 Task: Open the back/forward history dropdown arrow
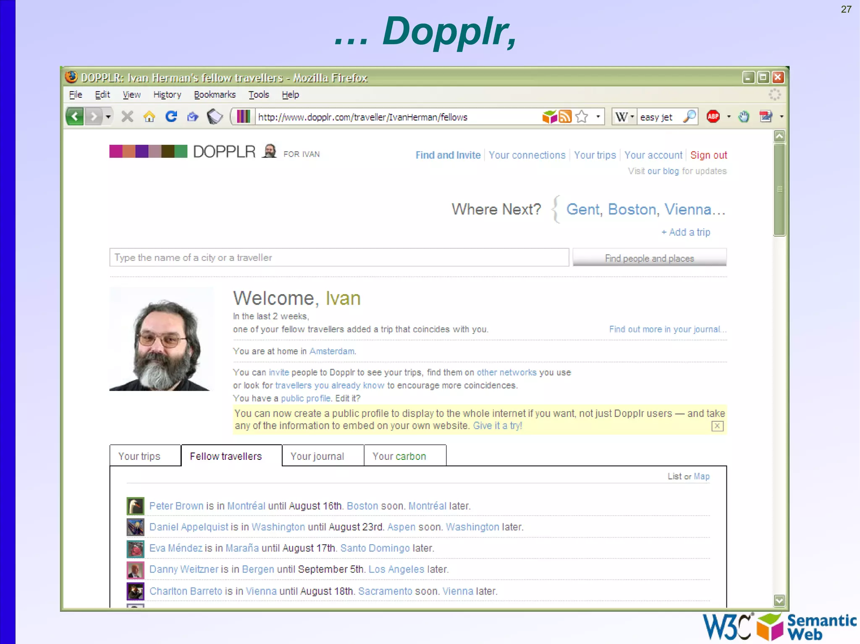pos(108,116)
